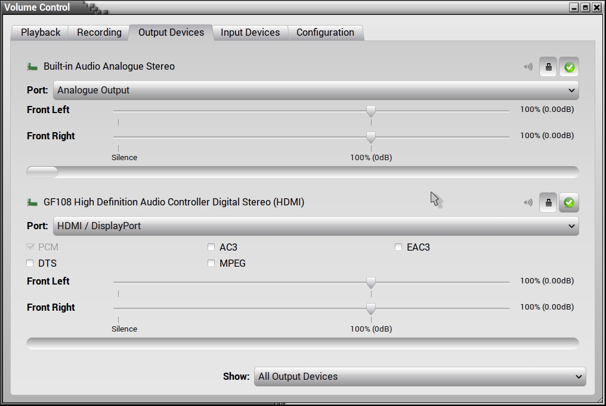The image size is (606, 406).
Task: Open the Input Devices tab
Action: click(x=250, y=33)
